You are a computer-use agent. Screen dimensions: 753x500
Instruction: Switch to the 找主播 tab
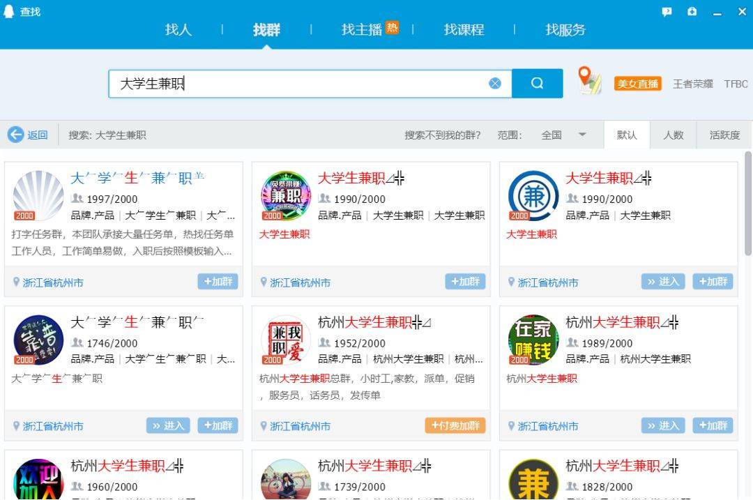[x=362, y=30]
